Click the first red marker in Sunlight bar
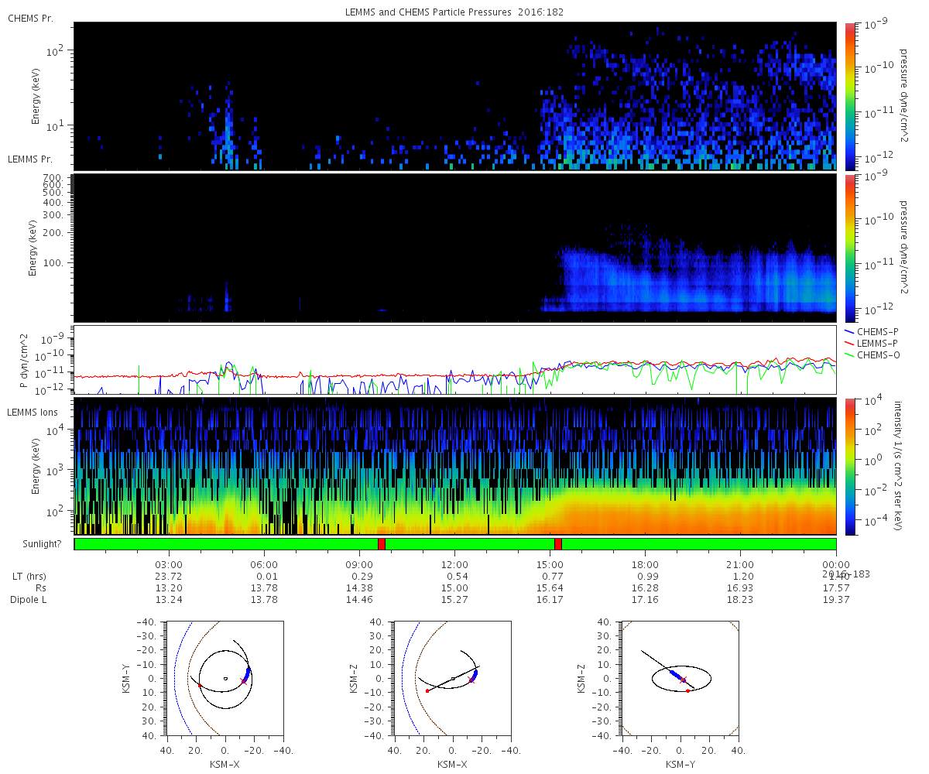 382,544
